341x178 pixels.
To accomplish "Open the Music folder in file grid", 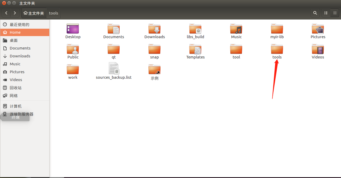I will [x=236, y=29].
